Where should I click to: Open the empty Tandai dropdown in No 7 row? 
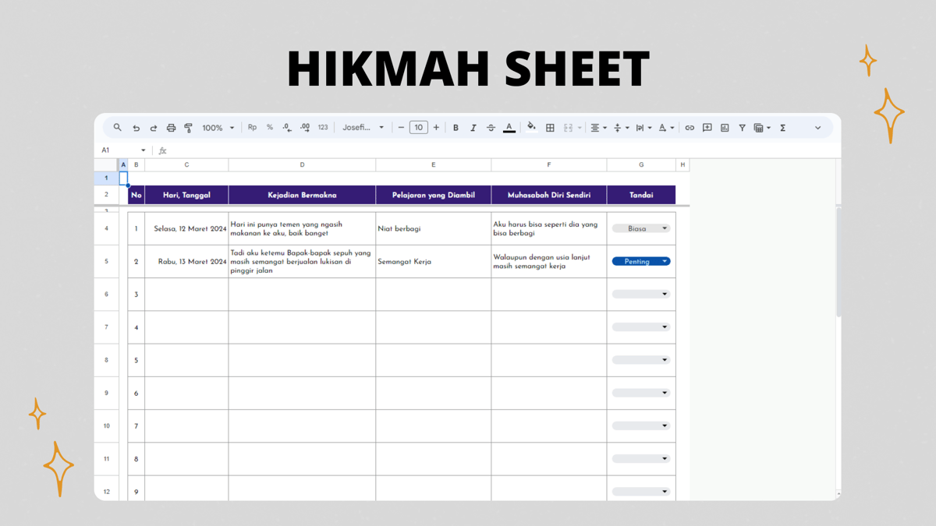(641, 425)
